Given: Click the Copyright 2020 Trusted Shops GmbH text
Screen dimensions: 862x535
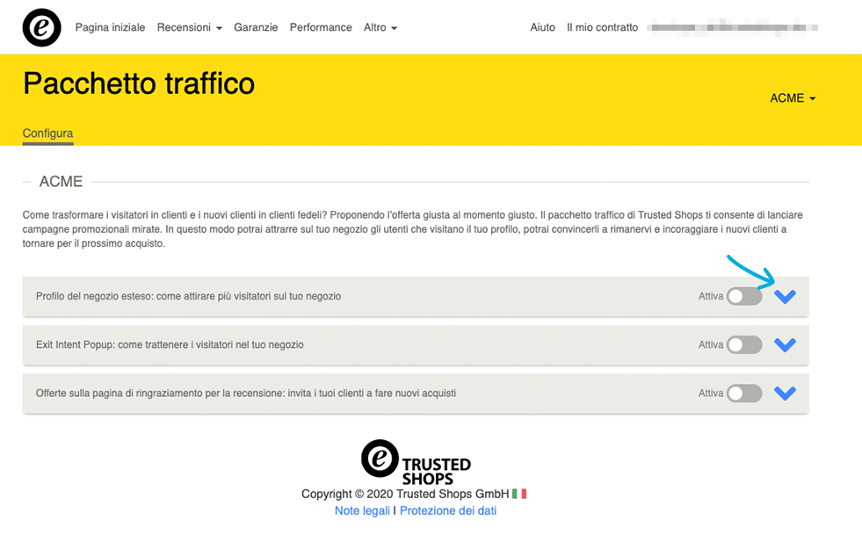Looking at the screenshot, I should (x=405, y=494).
